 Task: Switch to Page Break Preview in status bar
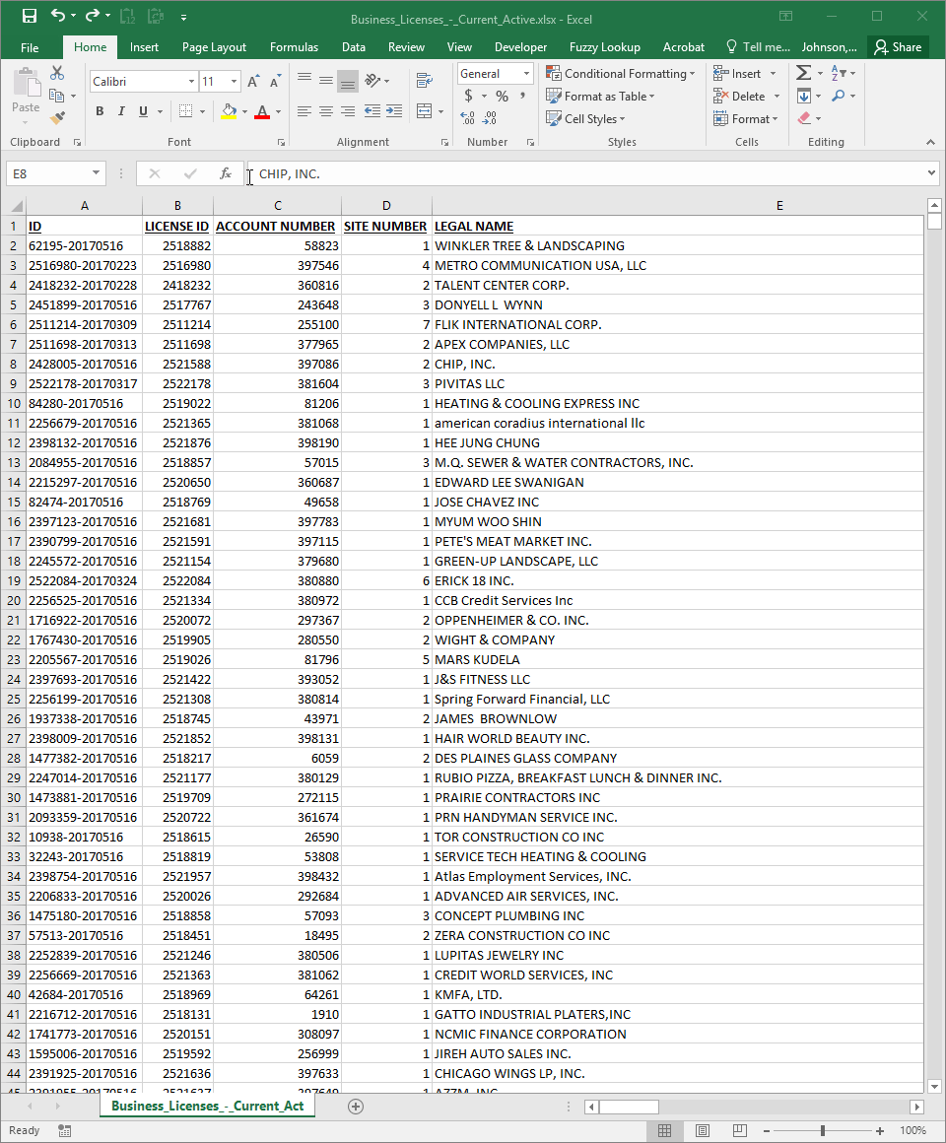(739, 1130)
